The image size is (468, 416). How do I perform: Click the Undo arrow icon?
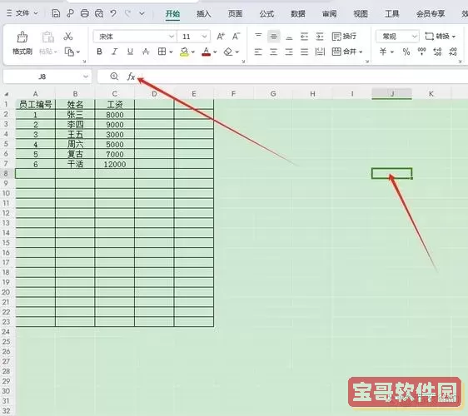pos(113,13)
